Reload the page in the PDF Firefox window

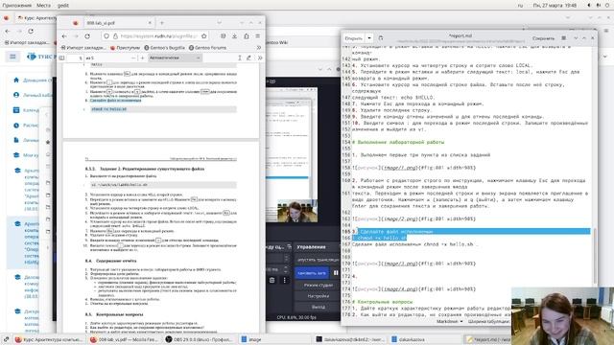(87, 36)
